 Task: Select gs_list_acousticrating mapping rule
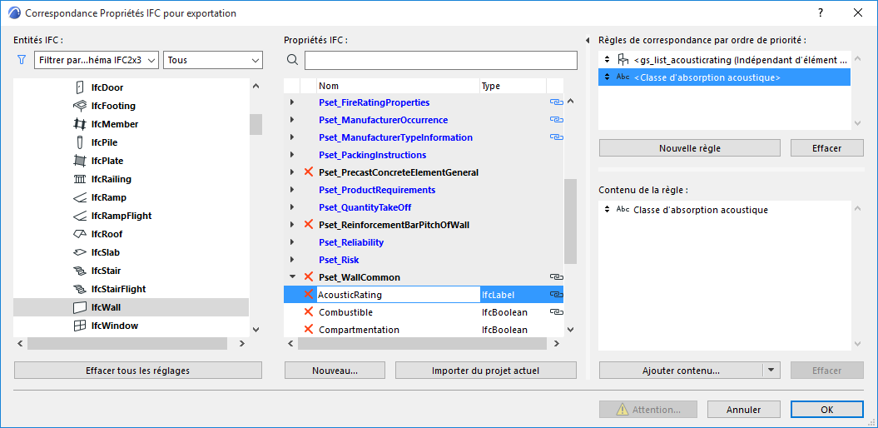725,59
